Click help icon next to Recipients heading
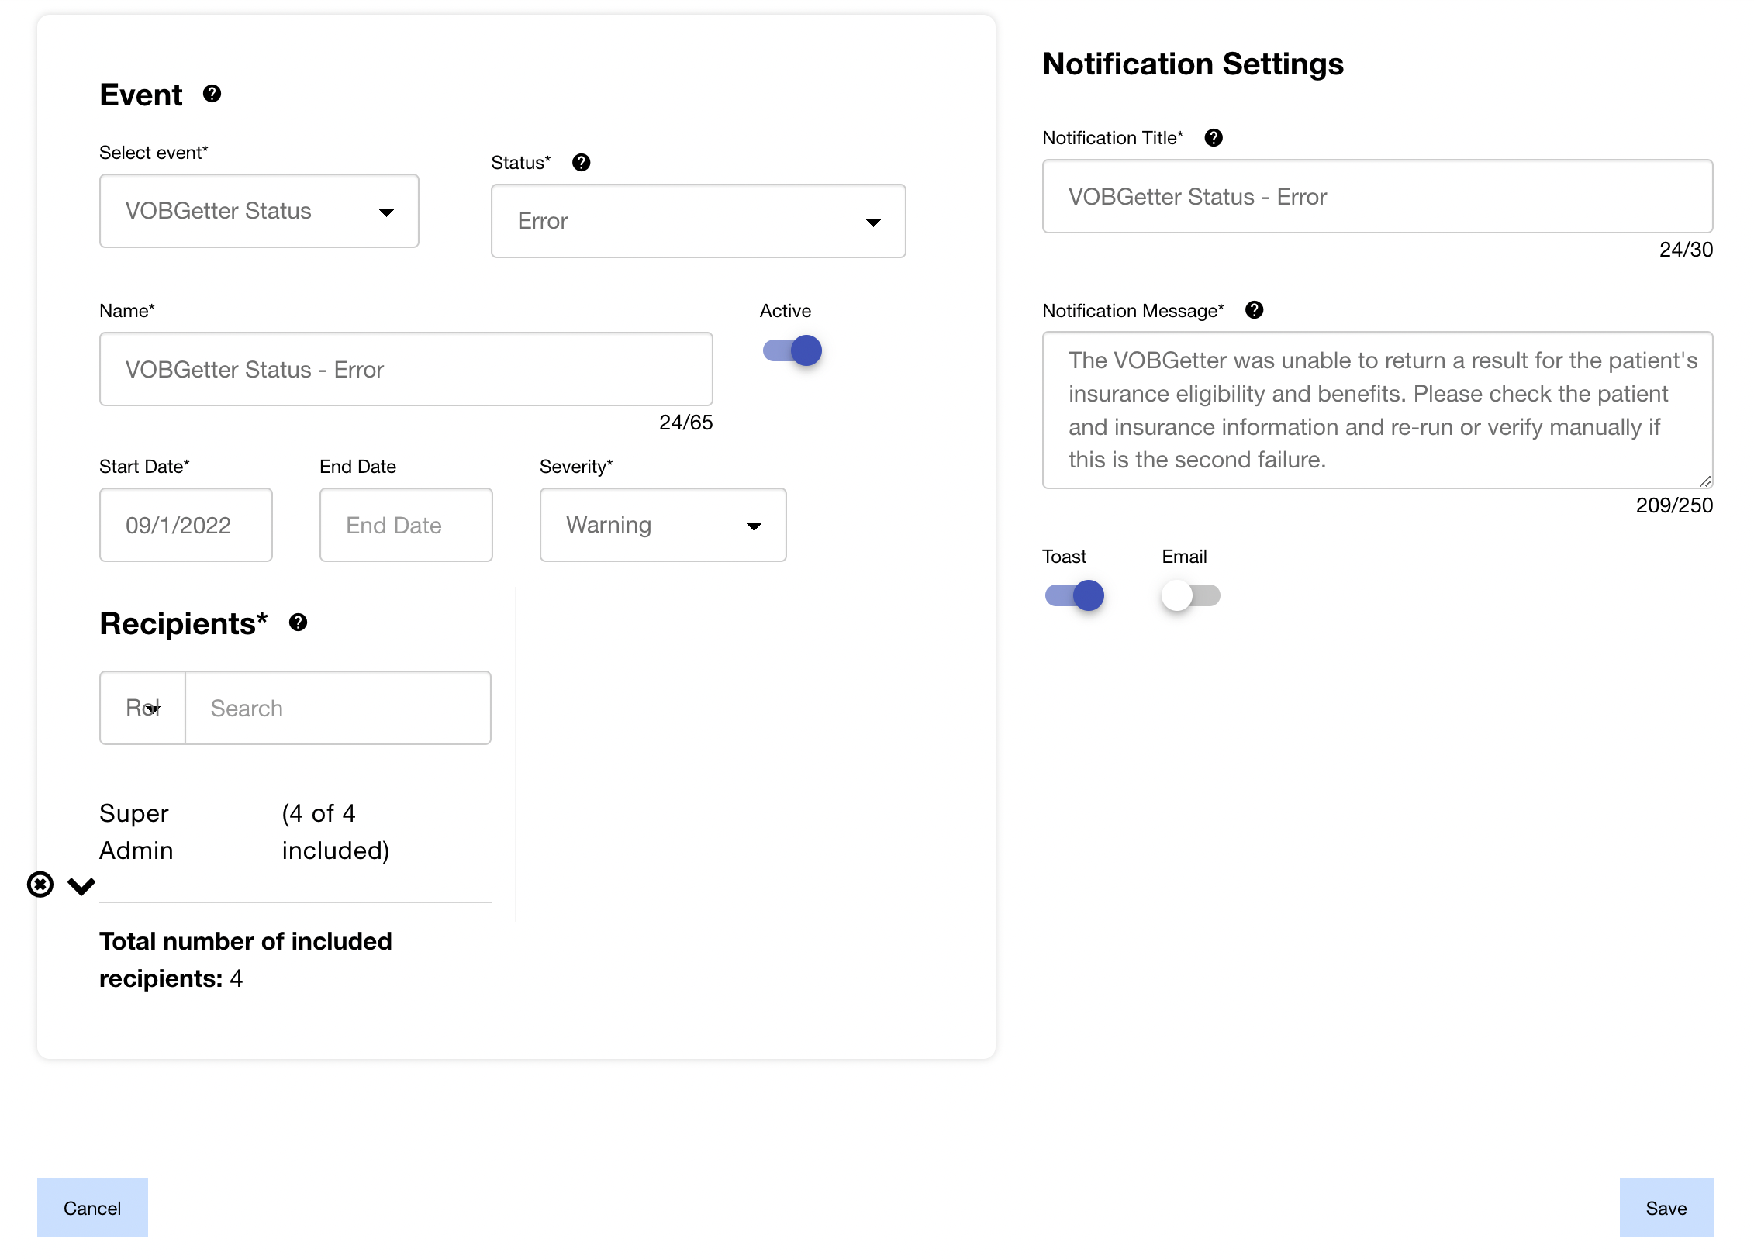This screenshot has height=1259, width=1754. tap(298, 623)
